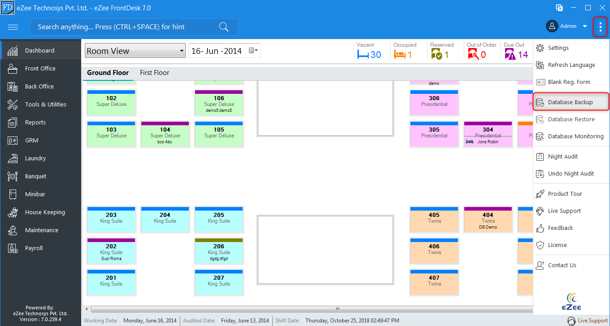
Task: Select room 306 Presidential
Action: pyautogui.click(x=434, y=102)
